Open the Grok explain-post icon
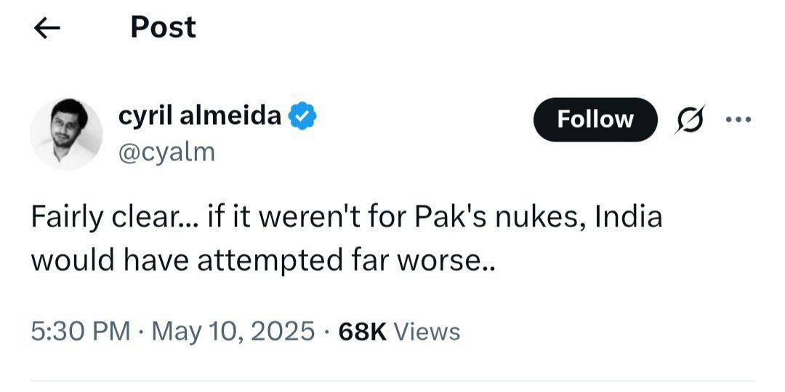The image size is (785, 392). pyautogui.click(x=689, y=119)
